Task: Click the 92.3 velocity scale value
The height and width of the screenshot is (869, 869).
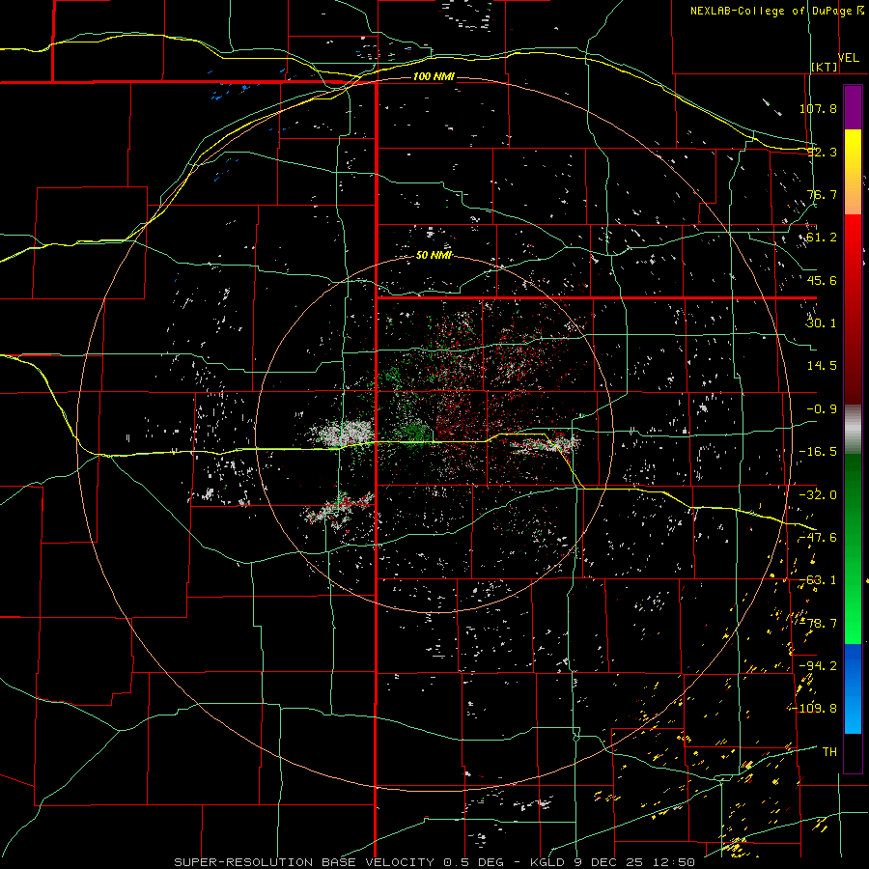Action: pos(822,152)
